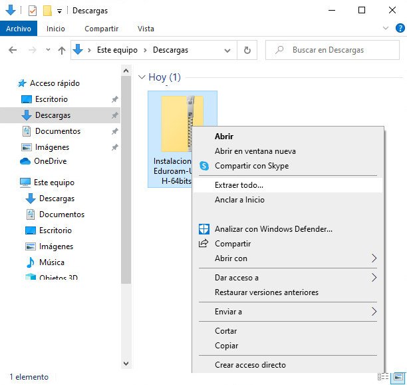The width and height of the screenshot is (407, 385).
Task: Select OneDrive in the navigation pane
Action: (51, 161)
